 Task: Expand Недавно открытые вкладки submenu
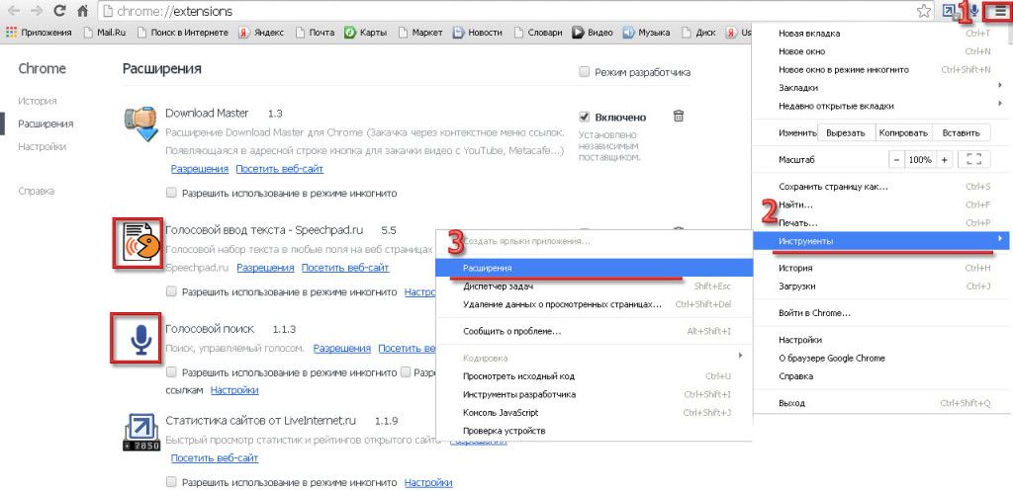pos(881,106)
